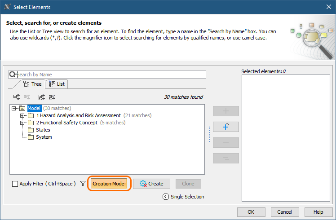Image resolution: width=336 pixels, height=220 pixels.
Task: Click the search magnifier options icon
Action: (x=13, y=75)
